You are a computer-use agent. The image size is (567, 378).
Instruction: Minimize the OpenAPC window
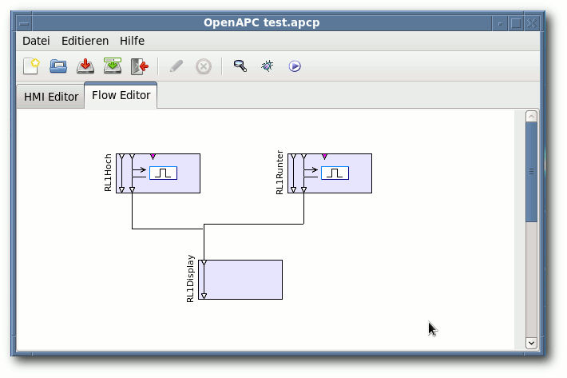pyautogui.click(x=500, y=24)
